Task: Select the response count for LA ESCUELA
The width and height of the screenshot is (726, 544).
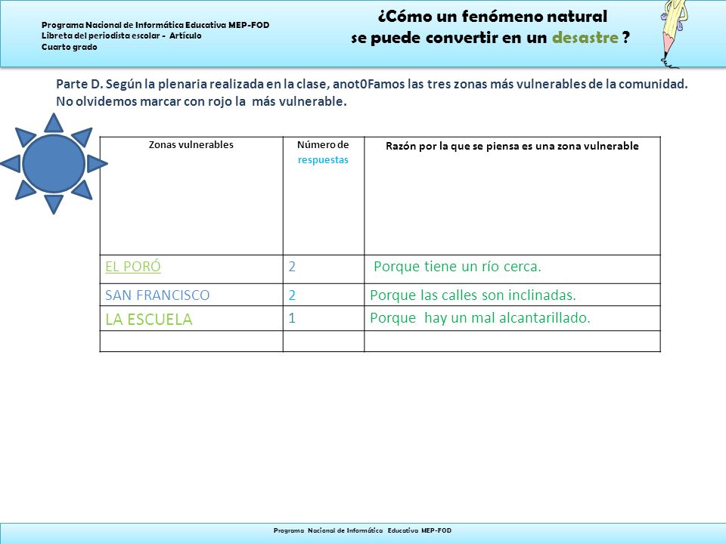Action: coord(292,318)
